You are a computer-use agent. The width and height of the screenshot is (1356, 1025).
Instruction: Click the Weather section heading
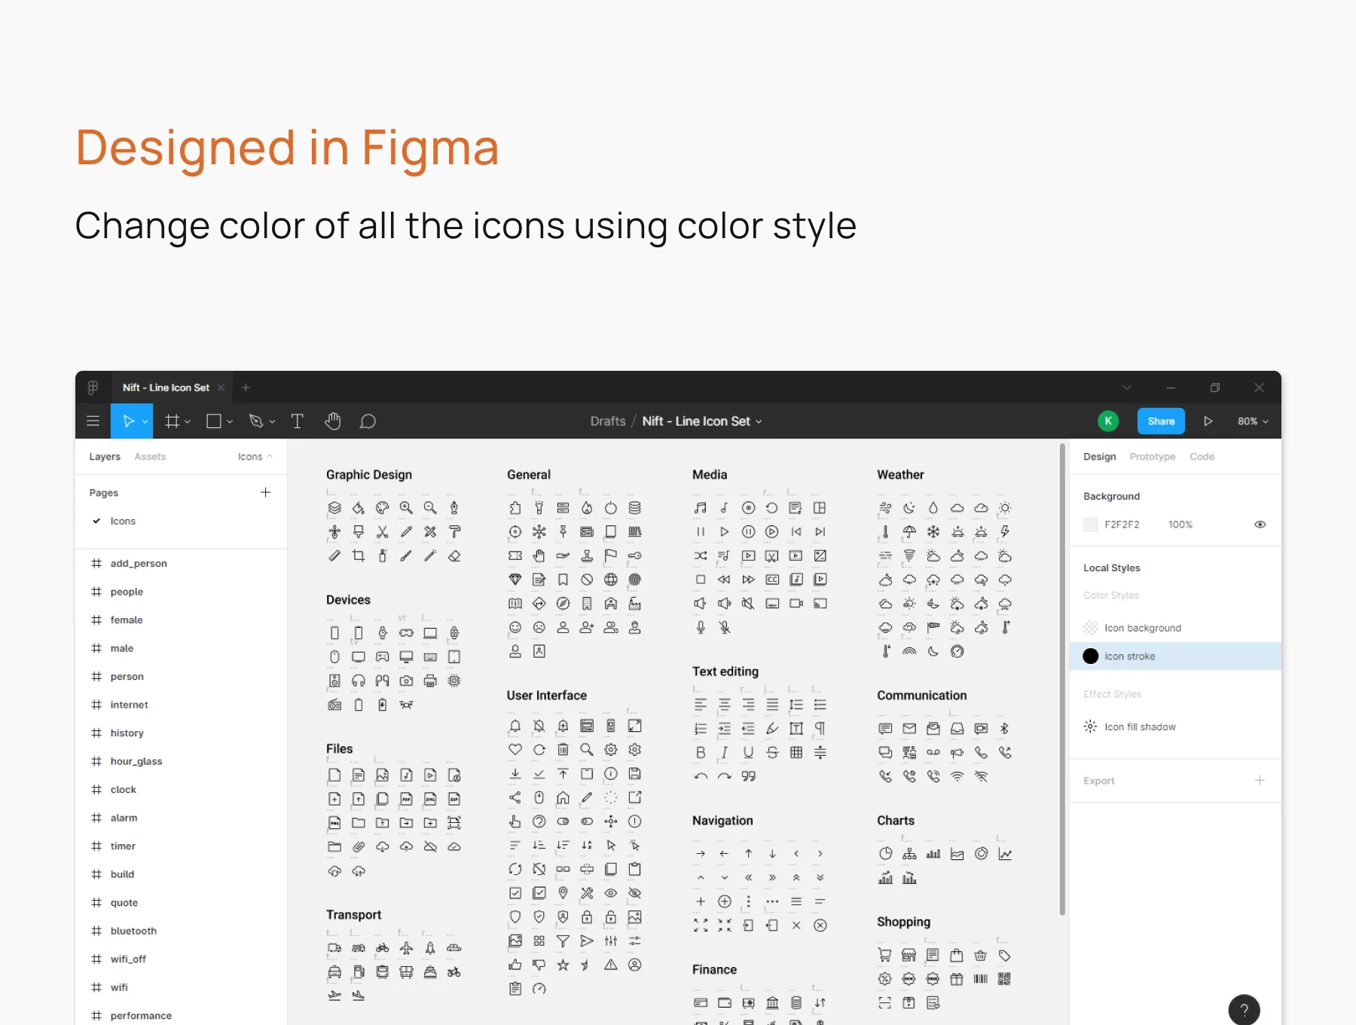pos(900,475)
